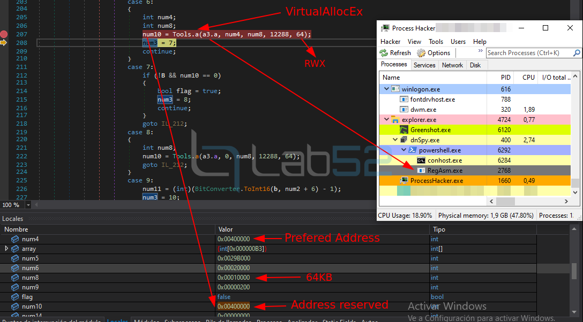583x322 pixels.
Task: Switch to the Network tab
Action: point(452,65)
